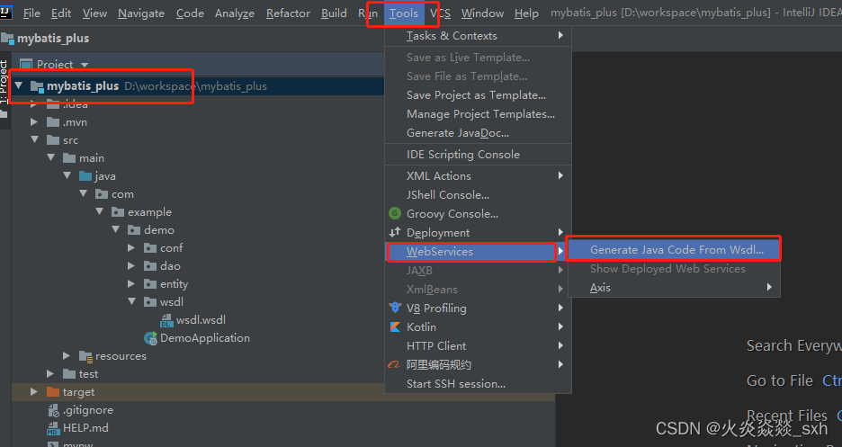The height and width of the screenshot is (447, 842).
Task: Open the View menu
Action: (94, 13)
